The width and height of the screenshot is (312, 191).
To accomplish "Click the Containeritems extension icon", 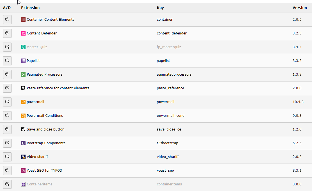I will 23,184.
